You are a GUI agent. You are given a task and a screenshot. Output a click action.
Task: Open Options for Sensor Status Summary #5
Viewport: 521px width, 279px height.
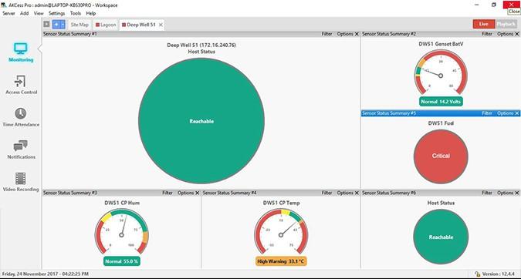click(x=506, y=113)
